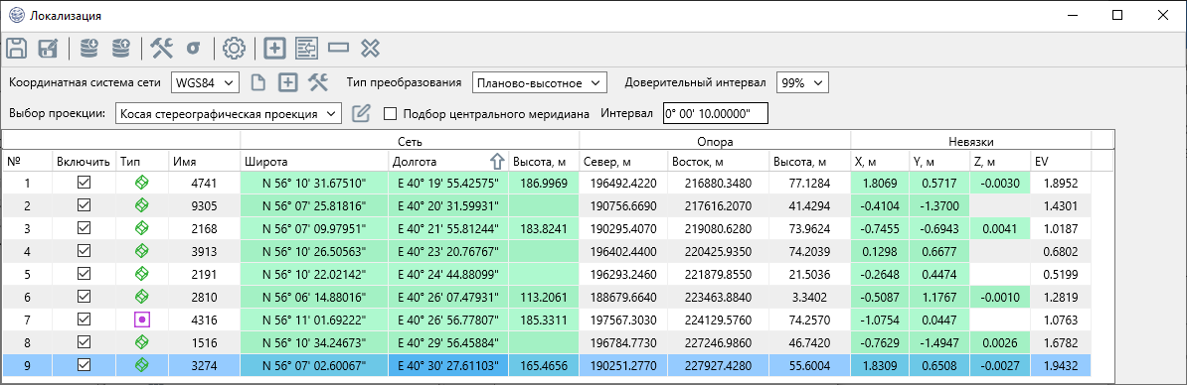Uncheck the Включить box for point 4316
This screenshot has height=385, width=1187.
[x=85, y=320]
